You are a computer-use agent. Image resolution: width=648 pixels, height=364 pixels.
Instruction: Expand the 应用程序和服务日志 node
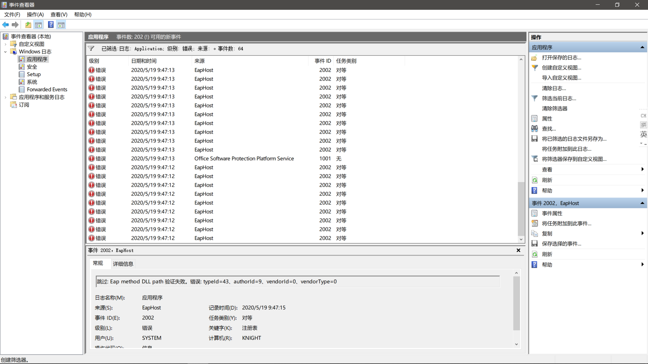pyautogui.click(x=5, y=97)
